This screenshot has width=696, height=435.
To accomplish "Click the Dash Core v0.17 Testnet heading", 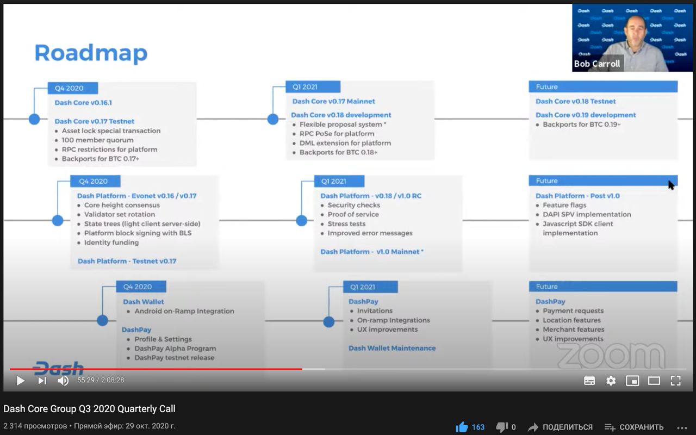I will [x=95, y=121].
